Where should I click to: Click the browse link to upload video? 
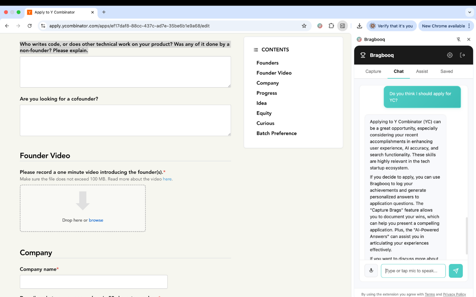coord(96,220)
